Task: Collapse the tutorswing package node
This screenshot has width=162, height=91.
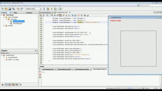Action: [x=6, y=19]
